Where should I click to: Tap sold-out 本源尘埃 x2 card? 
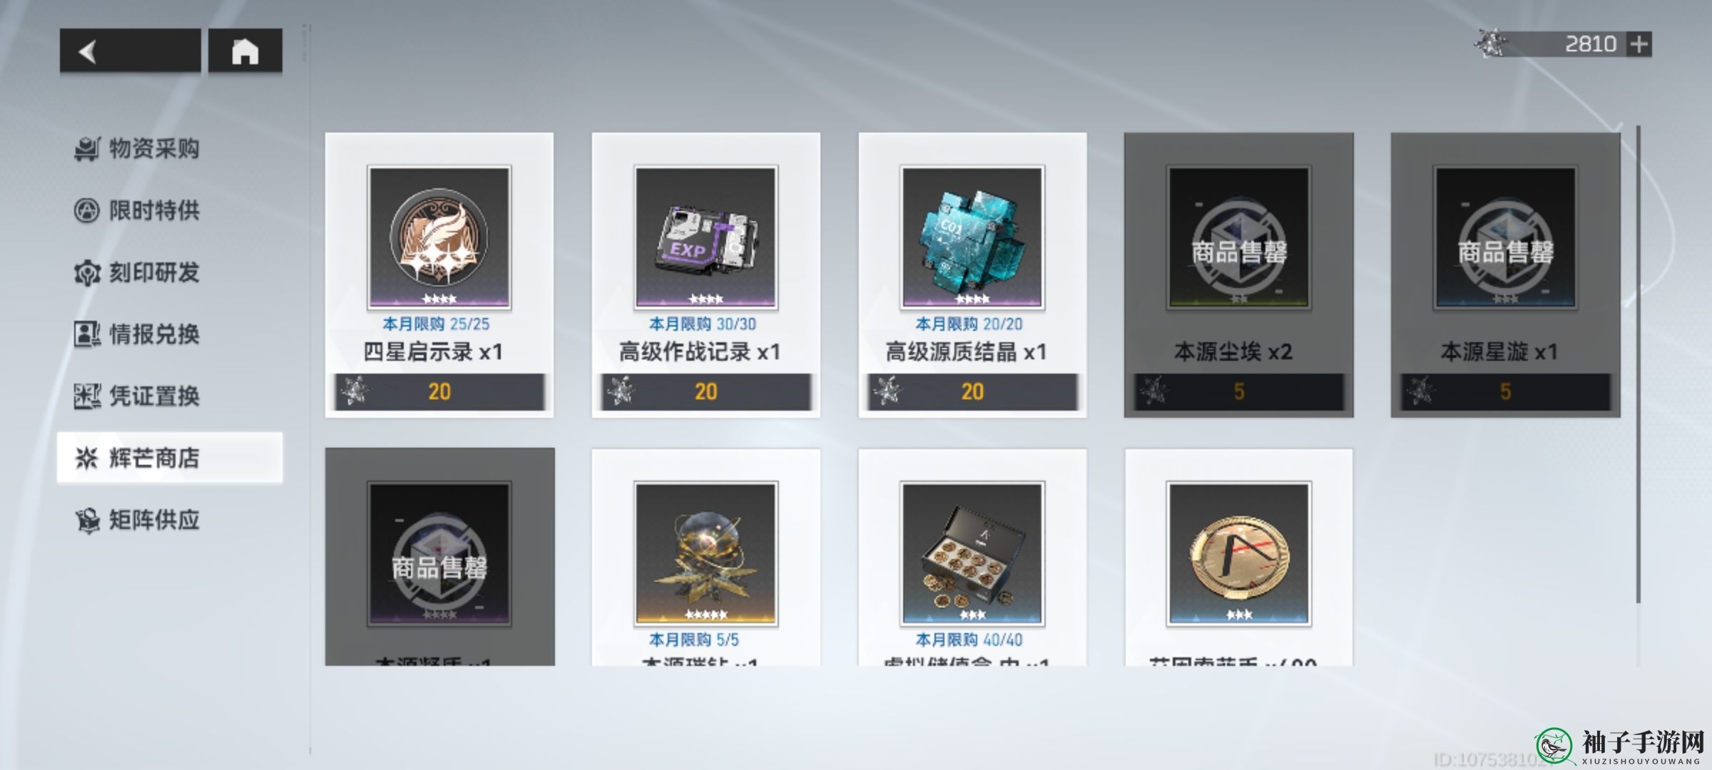click(1239, 274)
